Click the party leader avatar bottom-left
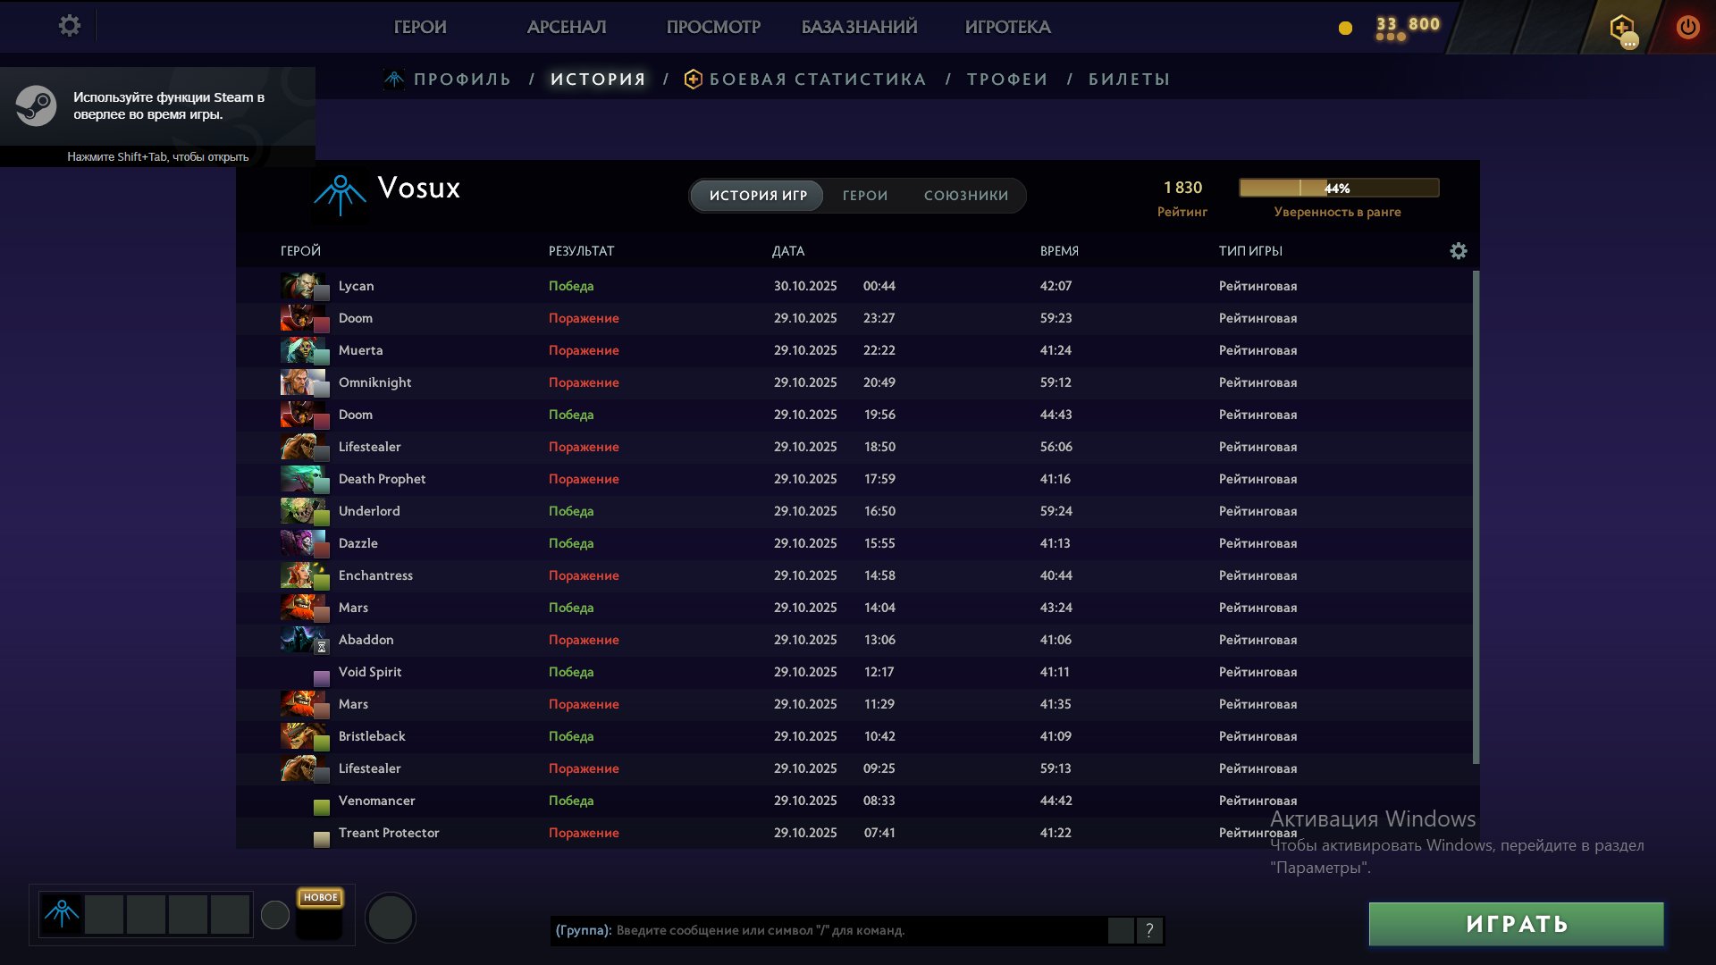Image resolution: width=1716 pixels, height=965 pixels. [62, 914]
